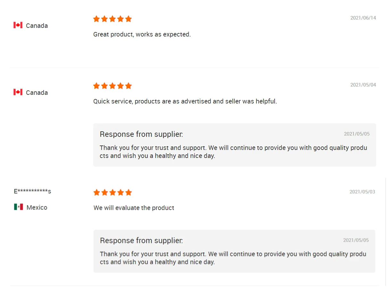
Task: Click the Canada flag beside the 2021/06/14 review
Action: click(x=18, y=25)
